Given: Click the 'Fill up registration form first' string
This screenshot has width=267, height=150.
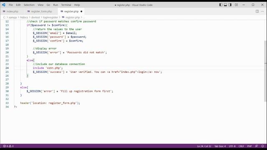Looking at the screenshot, I should [86, 91].
